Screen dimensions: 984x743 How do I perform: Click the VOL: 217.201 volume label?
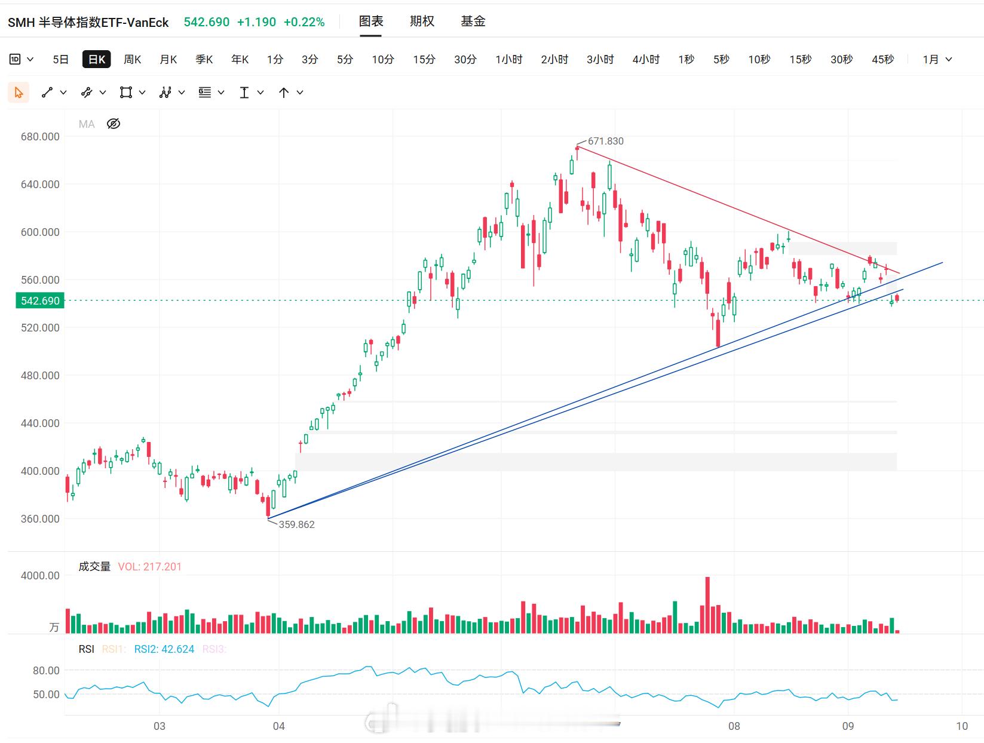click(x=149, y=567)
